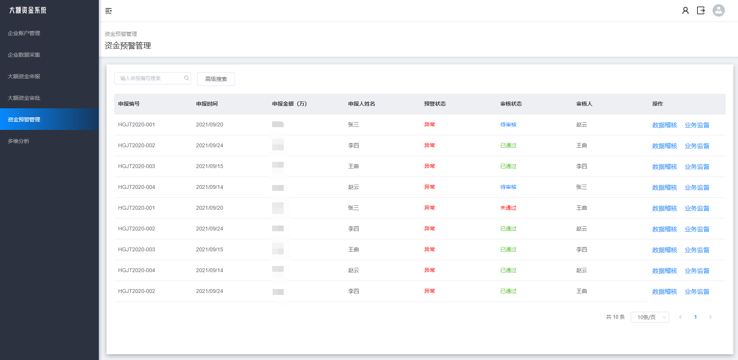This screenshot has width=738, height=360.
Task: Click the 共 10 条 total count
Action: pos(615,317)
